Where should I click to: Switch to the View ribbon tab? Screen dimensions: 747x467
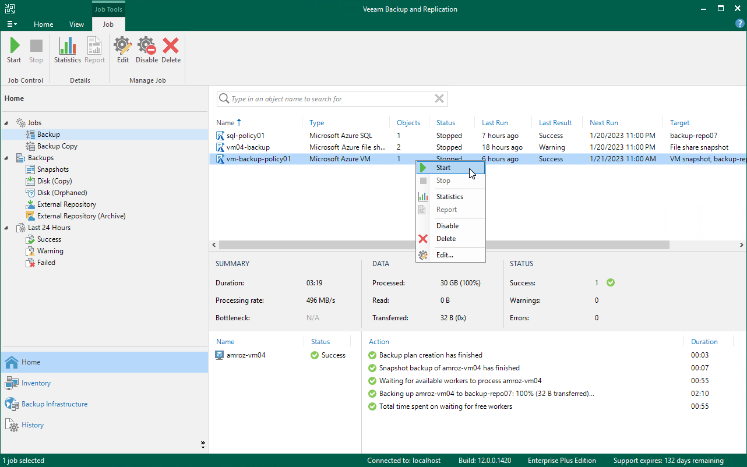[76, 24]
